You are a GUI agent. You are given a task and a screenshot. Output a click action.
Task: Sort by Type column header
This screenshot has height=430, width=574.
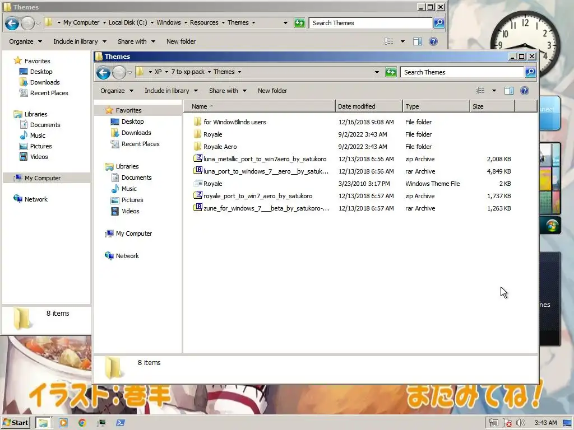[436, 106]
